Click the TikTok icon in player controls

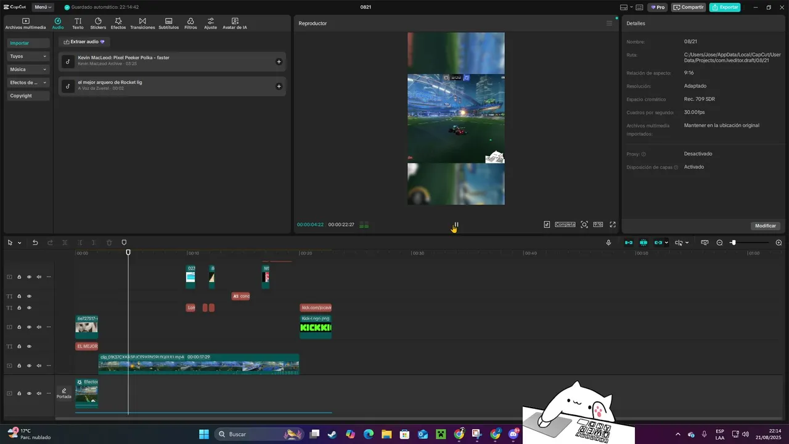(547, 224)
